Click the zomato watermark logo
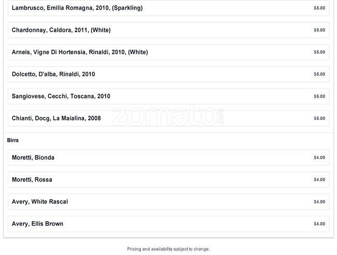Screen dimensions: 337x255 click(x=168, y=116)
